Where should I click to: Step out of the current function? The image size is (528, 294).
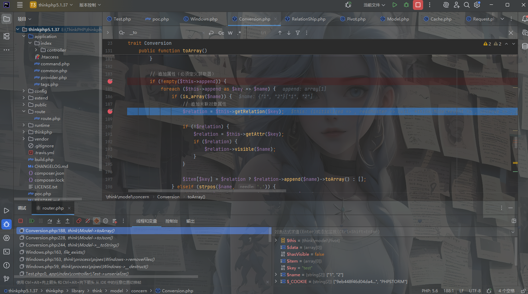point(67,221)
